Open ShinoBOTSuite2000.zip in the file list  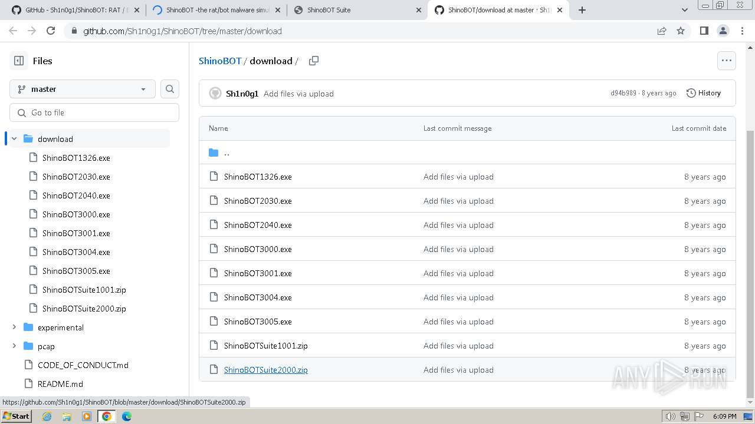pos(266,370)
